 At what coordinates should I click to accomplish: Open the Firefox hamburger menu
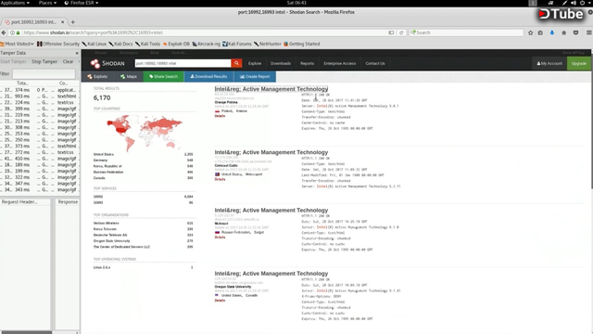(589, 33)
